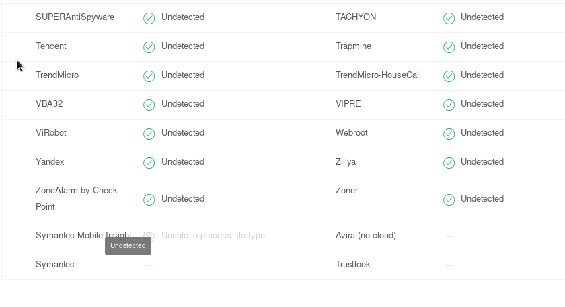Click Symantec Mobile Insight crossed-eye icon
Viewport: 565px width, 307px height.
pyautogui.click(x=149, y=236)
